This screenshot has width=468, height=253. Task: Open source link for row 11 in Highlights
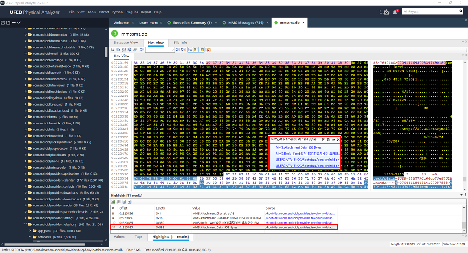tap(301, 227)
